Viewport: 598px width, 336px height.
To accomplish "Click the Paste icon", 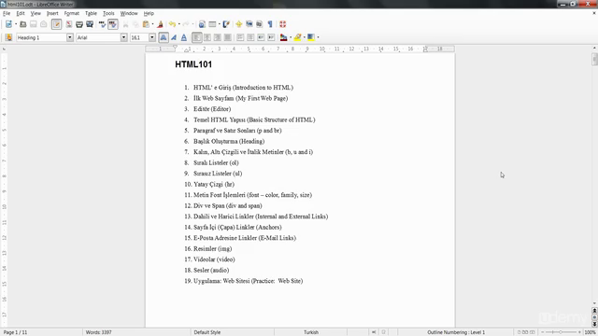I will 146,24.
